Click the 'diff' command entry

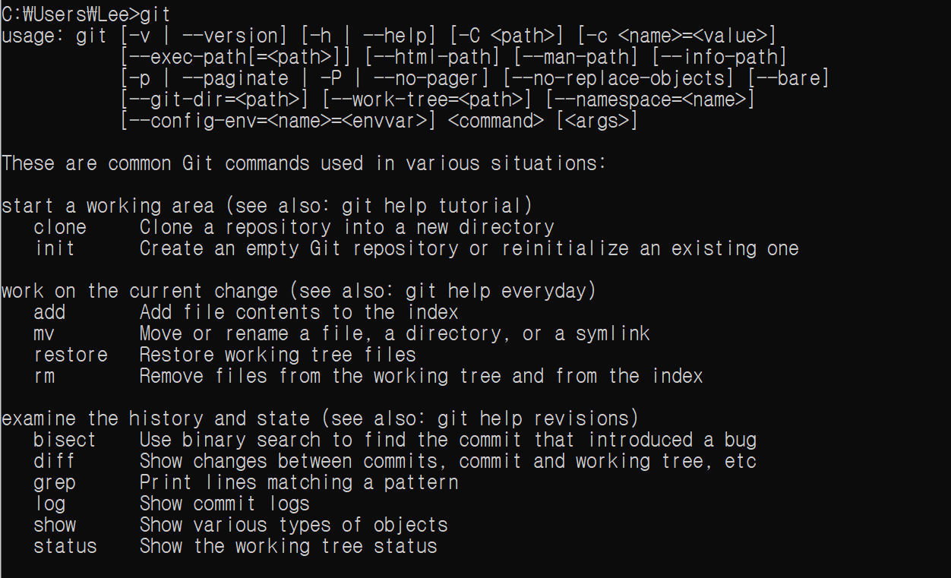pyautogui.click(x=55, y=461)
